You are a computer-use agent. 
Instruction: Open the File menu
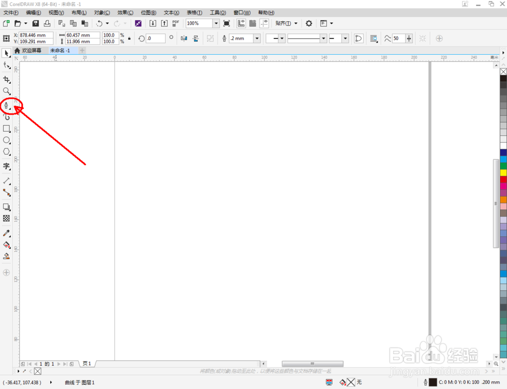click(x=11, y=13)
